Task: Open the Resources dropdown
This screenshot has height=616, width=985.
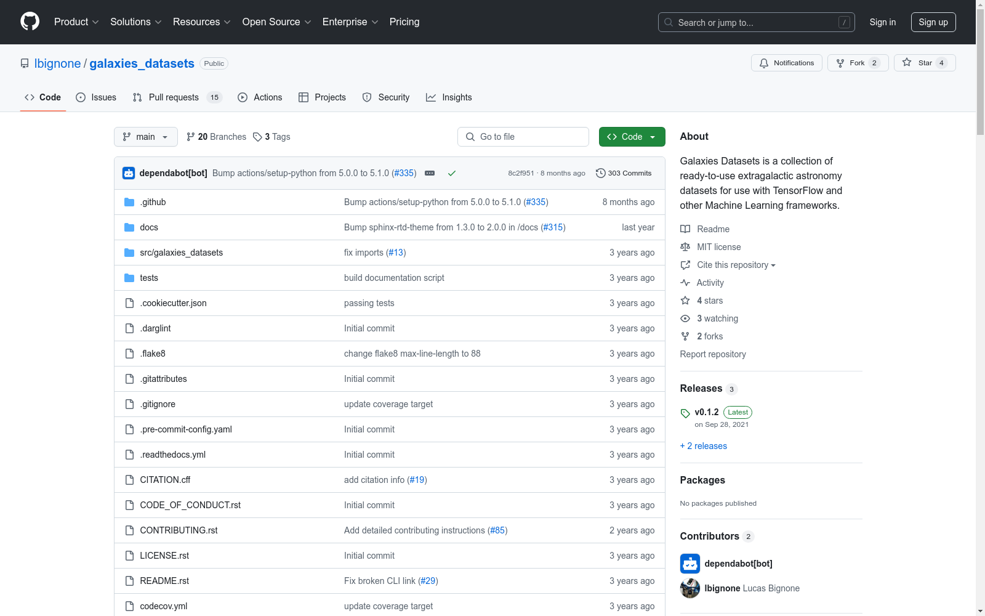Action: (202, 22)
